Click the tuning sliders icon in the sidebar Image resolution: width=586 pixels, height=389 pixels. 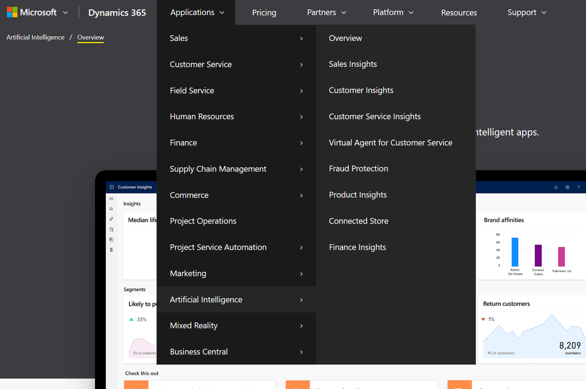(x=111, y=250)
